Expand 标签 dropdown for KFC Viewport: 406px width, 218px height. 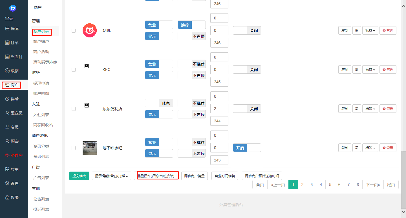click(x=370, y=69)
